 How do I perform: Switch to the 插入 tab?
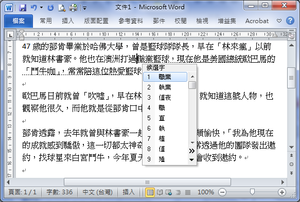pos(68,21)
